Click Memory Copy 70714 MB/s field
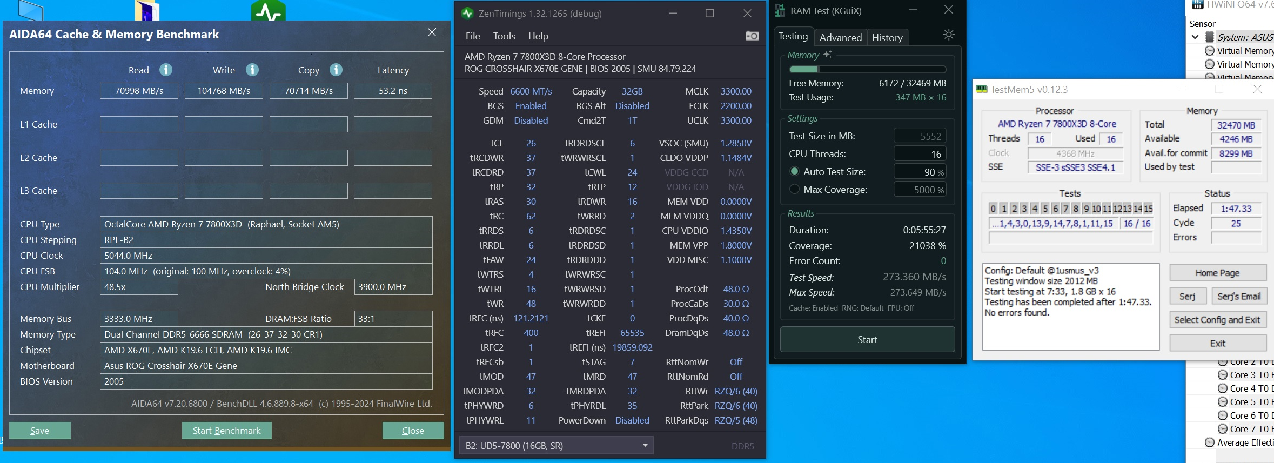Screen dimensions: 1274x463 (x=309, y=91)
